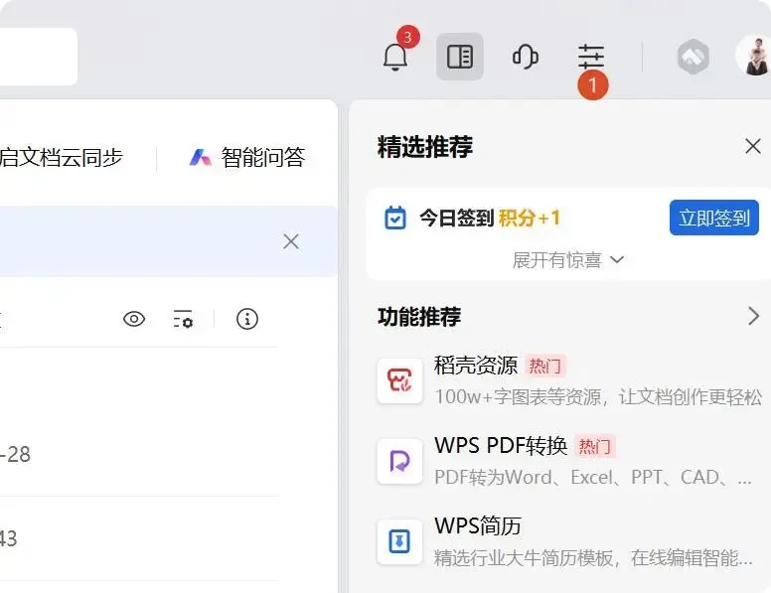Close the 精选推荐 panel

click(753, 146)
